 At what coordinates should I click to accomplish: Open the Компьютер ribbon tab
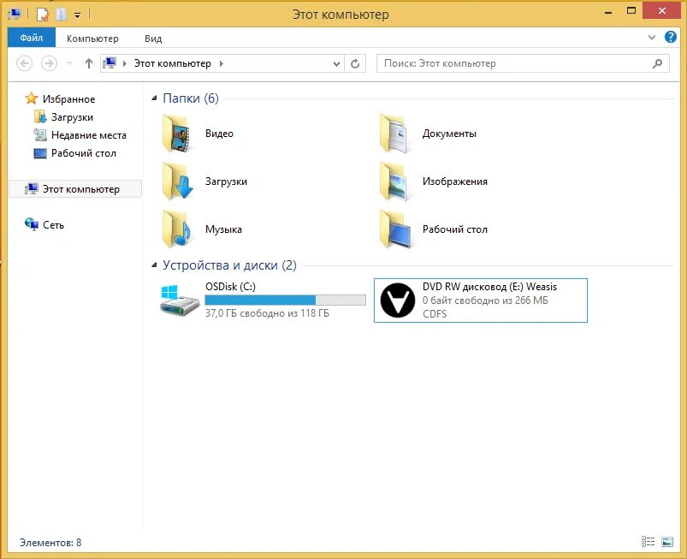point(92,39)
